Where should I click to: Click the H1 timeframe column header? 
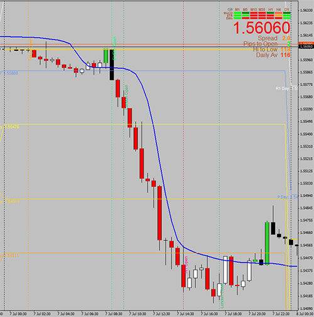271,9
